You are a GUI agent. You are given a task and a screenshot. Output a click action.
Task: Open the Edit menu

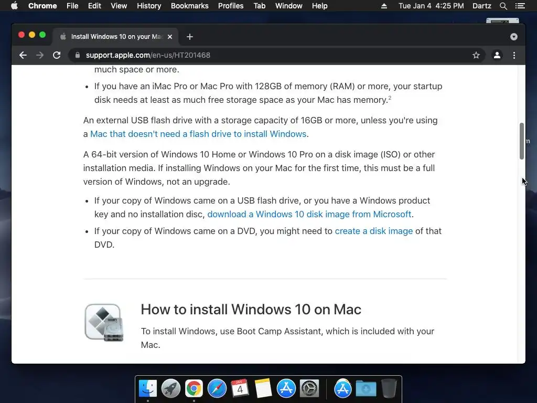tap(94, 6)
